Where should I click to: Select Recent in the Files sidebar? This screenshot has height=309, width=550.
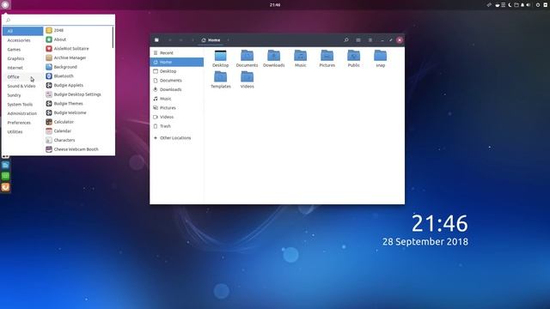tap(177, 53)
